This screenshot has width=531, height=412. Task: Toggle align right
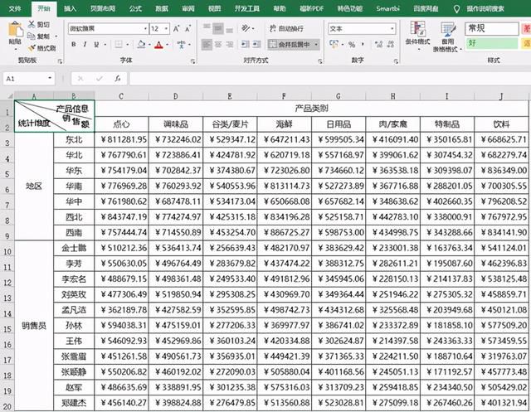230,44
